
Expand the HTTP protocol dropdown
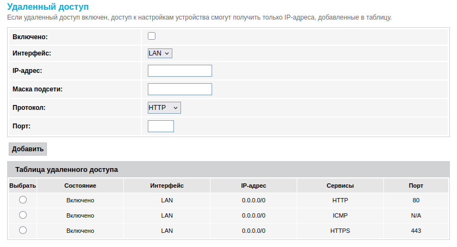[x=164, y=108]
